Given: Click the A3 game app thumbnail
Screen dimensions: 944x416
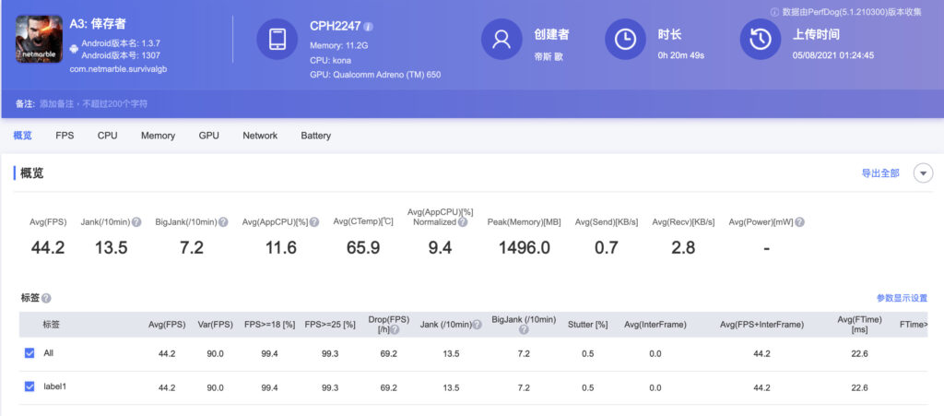Looking at the screenshot, I should [39, 39].
